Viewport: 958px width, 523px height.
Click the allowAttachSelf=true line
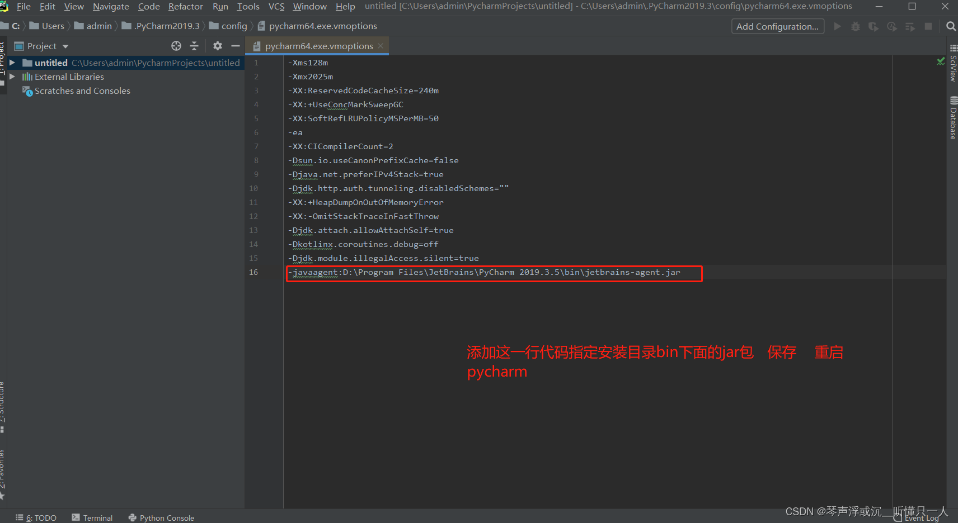pyautogui.click(x=370, y=230)
